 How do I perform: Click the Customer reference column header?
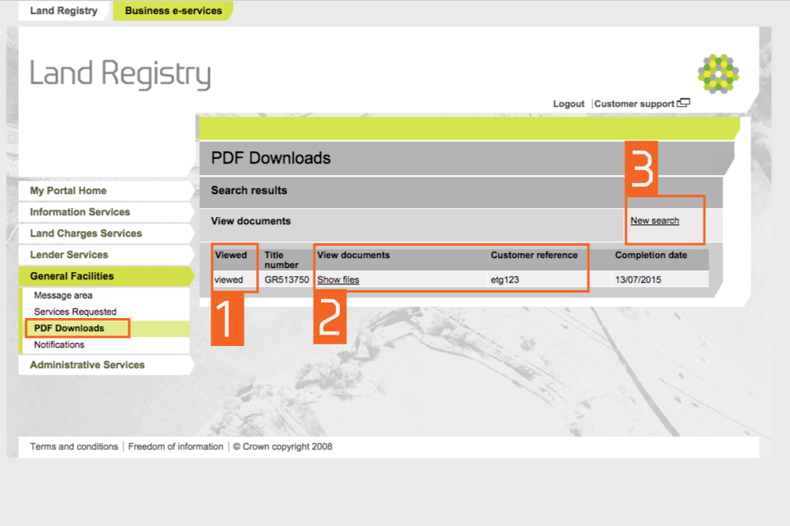[x=534, y=255]
